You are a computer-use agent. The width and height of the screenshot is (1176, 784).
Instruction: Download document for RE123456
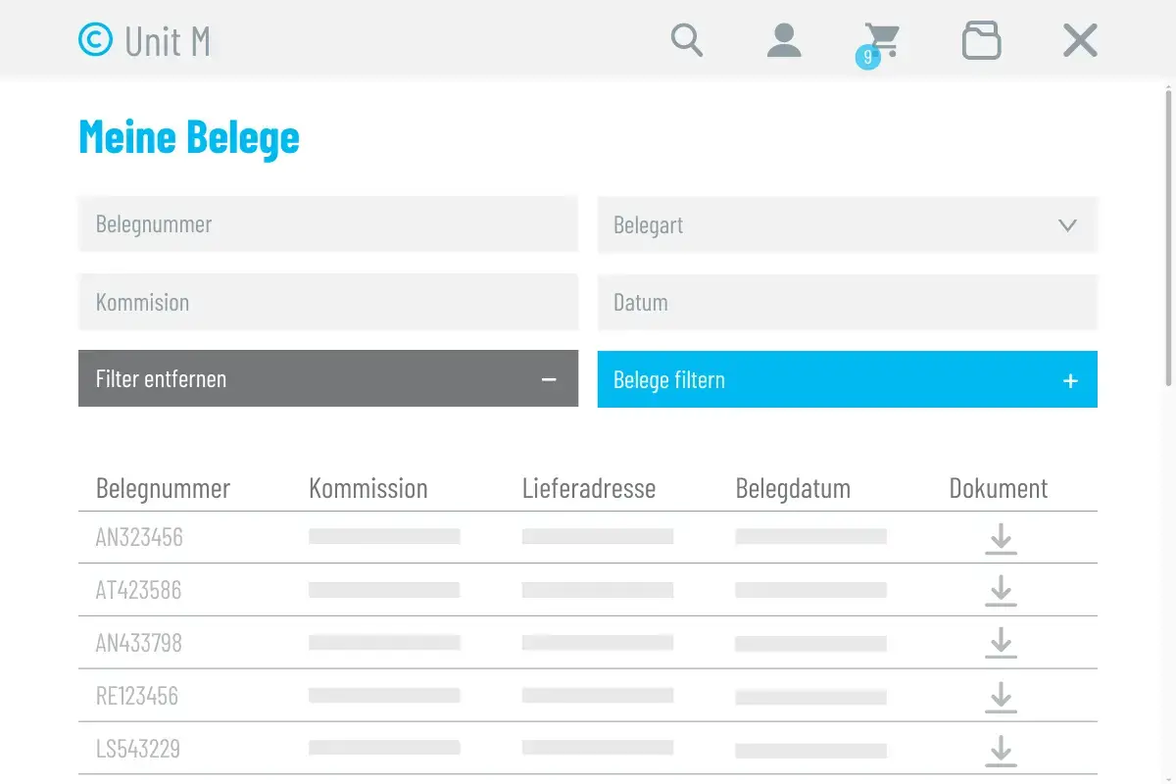(x=1001, y=697)
